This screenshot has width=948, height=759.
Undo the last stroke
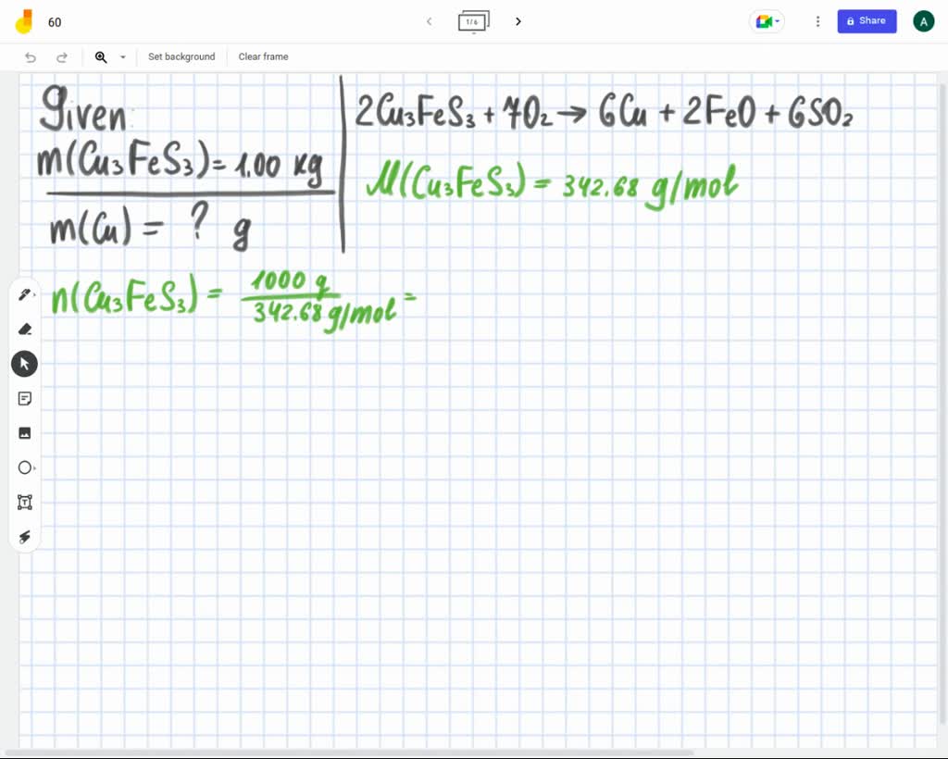pos(28,56)
